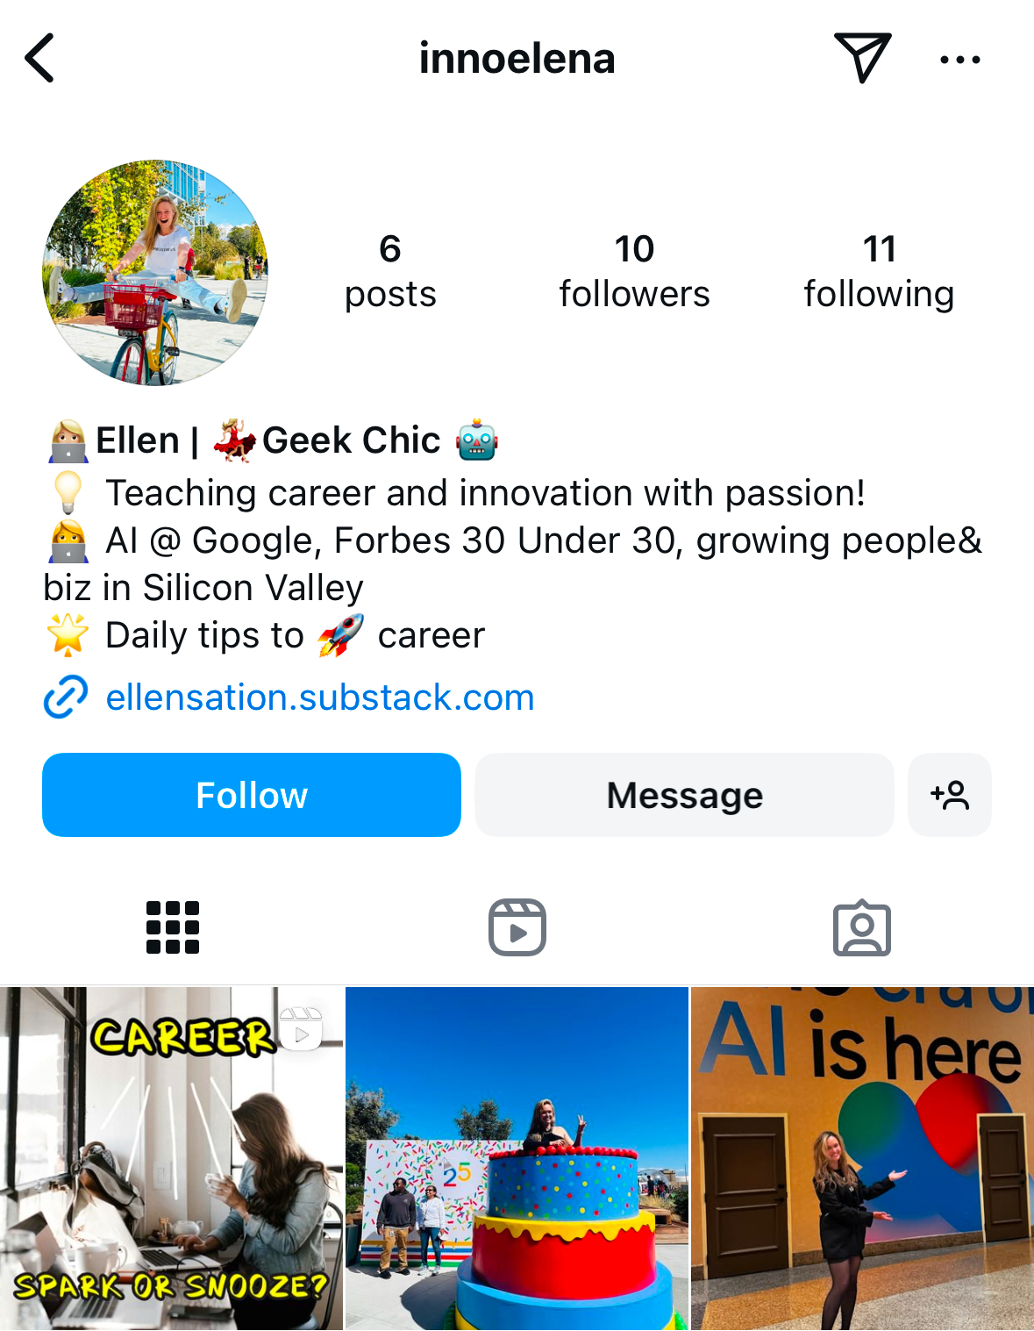1034x1331 pixels.
Task: Tap the suggested people add-user icon
Action: click(950, 795)
